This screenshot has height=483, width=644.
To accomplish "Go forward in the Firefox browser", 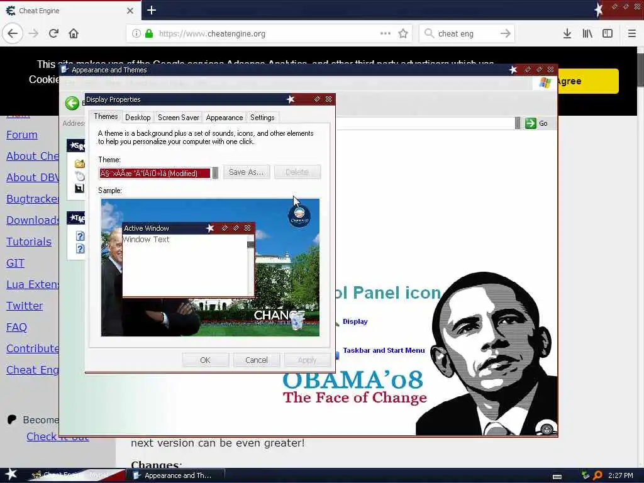I will 34,33.
